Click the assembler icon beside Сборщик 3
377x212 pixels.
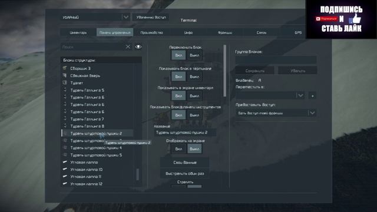pos(65,68)
